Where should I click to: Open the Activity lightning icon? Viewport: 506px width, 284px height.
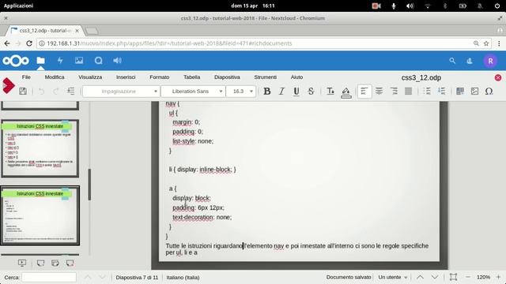pos(60,61)
